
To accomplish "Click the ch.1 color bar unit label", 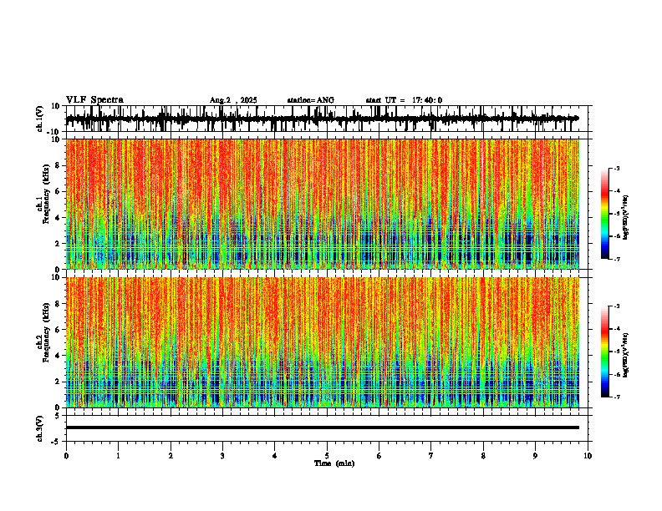I will tap(626, 218).
